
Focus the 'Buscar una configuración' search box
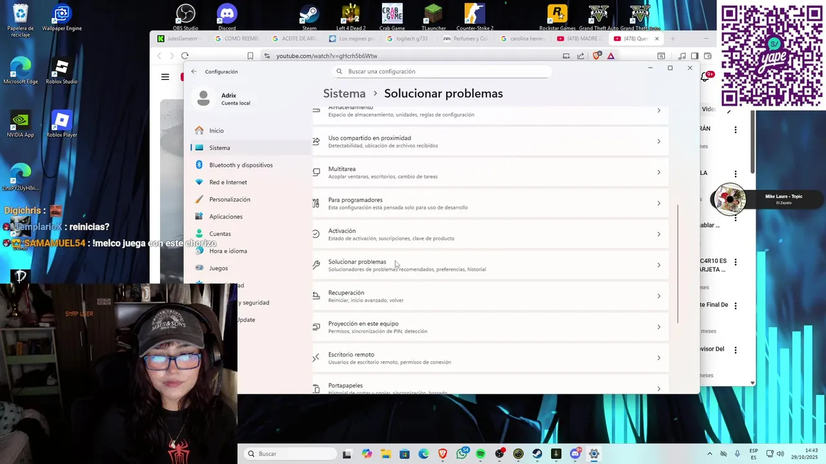click(x=442, y=72)
